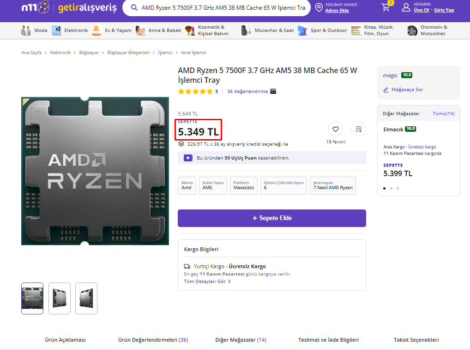This screenshot has width=470, height=350.
Task: Switch to Taksit Seçenekleri tab
Action: pos(416,340)
